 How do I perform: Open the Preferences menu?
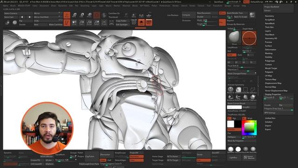click(x=164, y=6)
